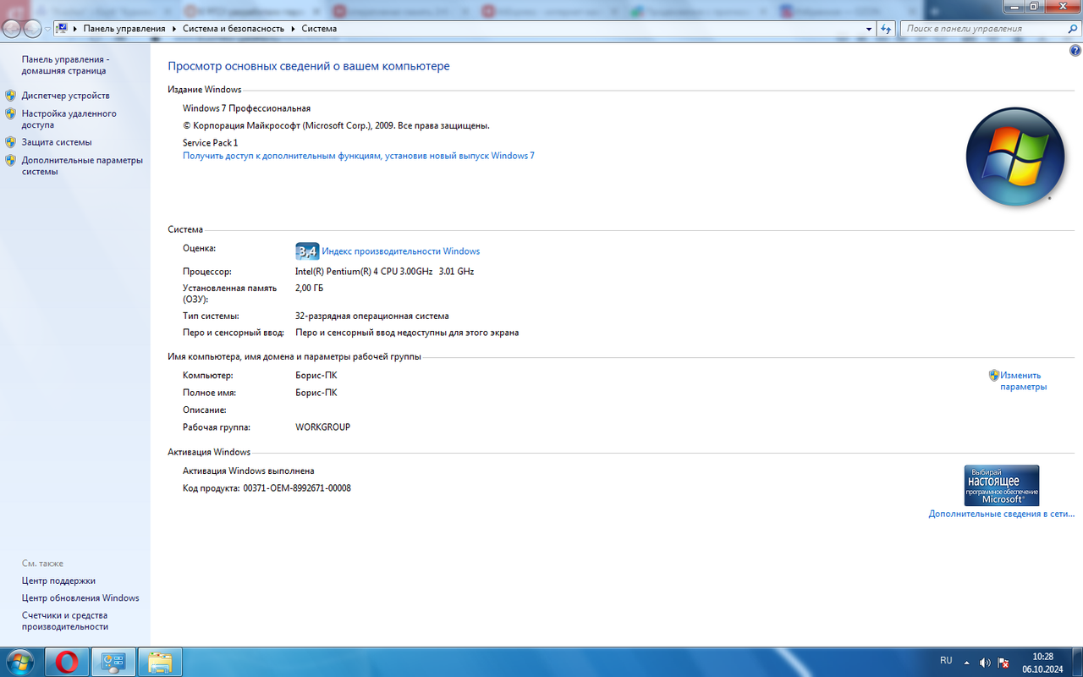Click the refresh button in address bar

click(x=886, y=29)
